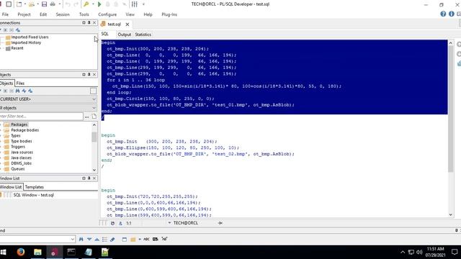
Task: Open the dropdown arrow next to Log on key
Action: (93, 4)
